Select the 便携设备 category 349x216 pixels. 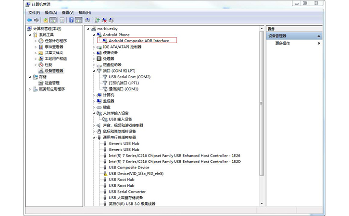coord(110,53)
